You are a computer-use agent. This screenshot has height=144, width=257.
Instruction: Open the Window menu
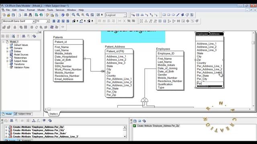tap(71, 10)
